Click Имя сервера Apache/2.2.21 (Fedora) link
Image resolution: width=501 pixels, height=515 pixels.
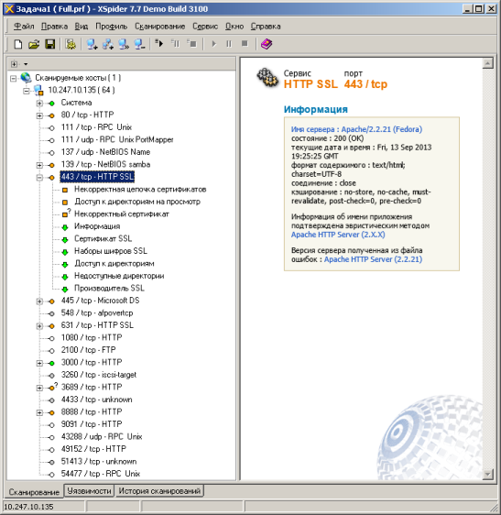[x=356, y=129]
